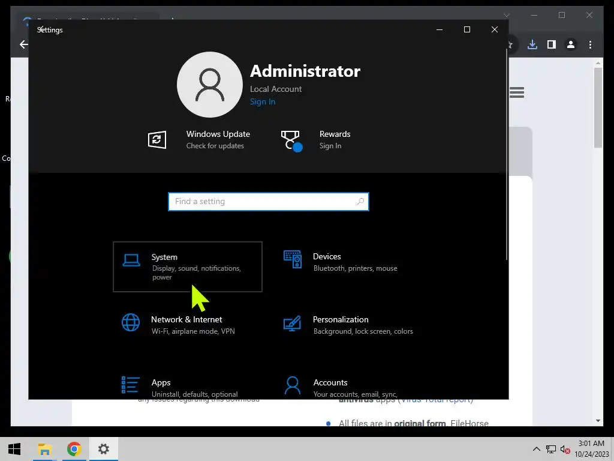This screenshot has width=614, height=461.
Task: Open Chrome's downloads icon
Action: (x=532, y=44)
